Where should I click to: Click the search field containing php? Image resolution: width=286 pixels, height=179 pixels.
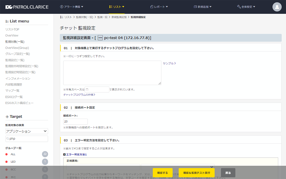[x=27, y=139]
